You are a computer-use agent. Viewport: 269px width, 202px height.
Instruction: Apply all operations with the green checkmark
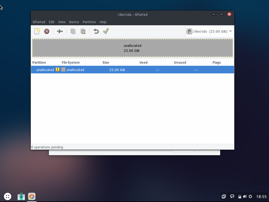[x=106, y=31]
